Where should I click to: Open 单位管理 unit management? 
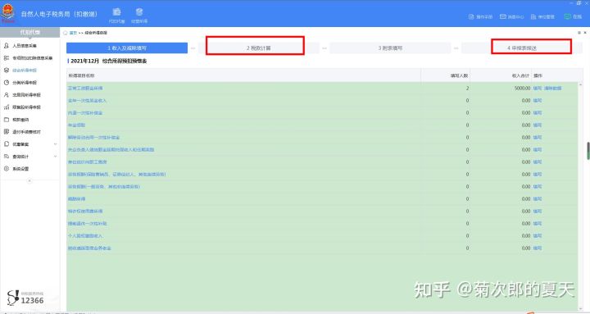tap(542, 16)
